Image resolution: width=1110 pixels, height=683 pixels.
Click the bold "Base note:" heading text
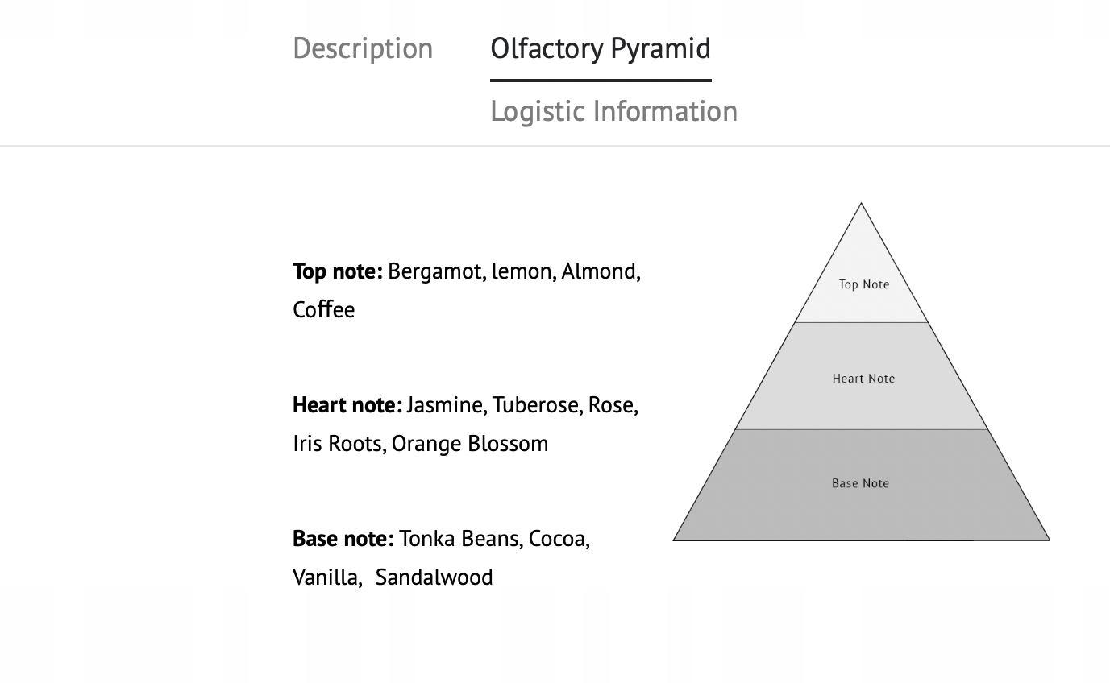(343, 538)
